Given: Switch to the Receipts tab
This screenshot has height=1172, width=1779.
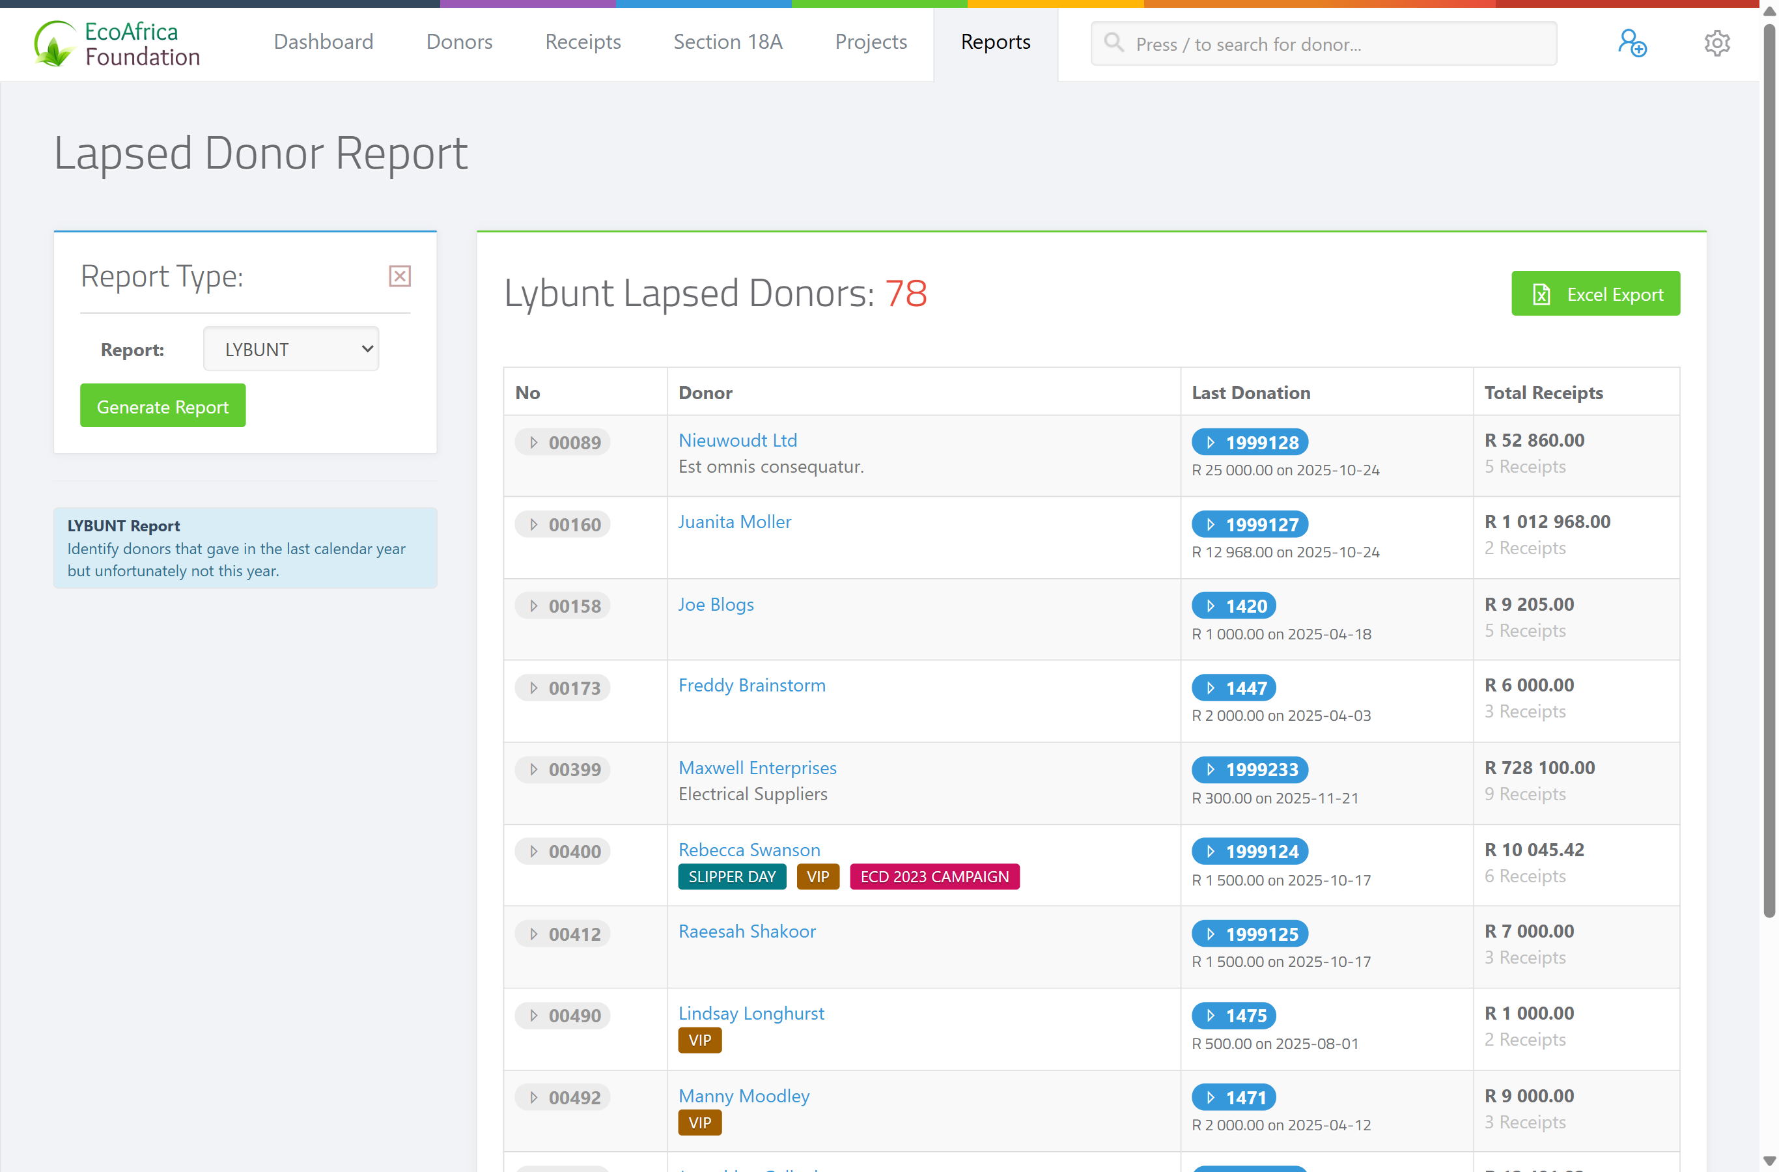Looking at the screenshot, I should pyautogui.click(x=583, y=42).
